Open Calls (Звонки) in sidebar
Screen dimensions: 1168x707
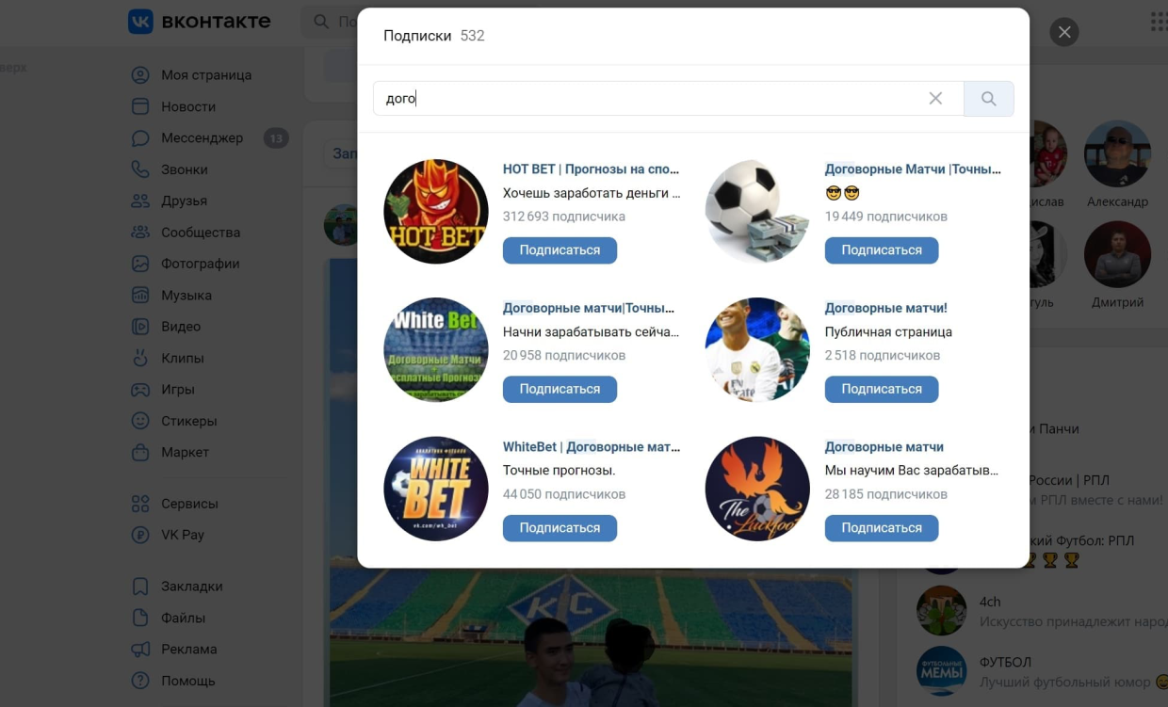(184, 169)
